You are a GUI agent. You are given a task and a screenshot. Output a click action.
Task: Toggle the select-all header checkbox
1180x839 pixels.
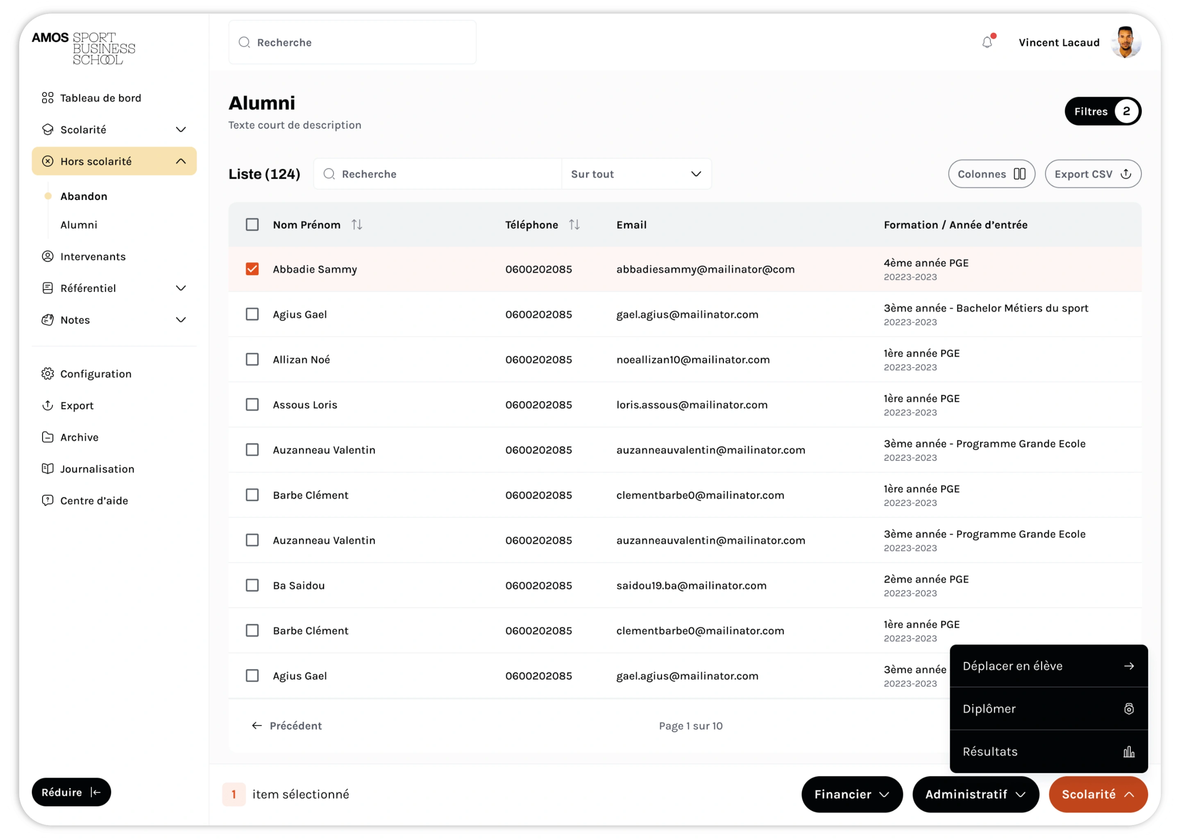click(x=252, y=225)
